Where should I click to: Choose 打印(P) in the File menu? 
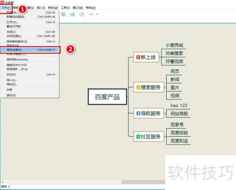click(x=30, y=74)
